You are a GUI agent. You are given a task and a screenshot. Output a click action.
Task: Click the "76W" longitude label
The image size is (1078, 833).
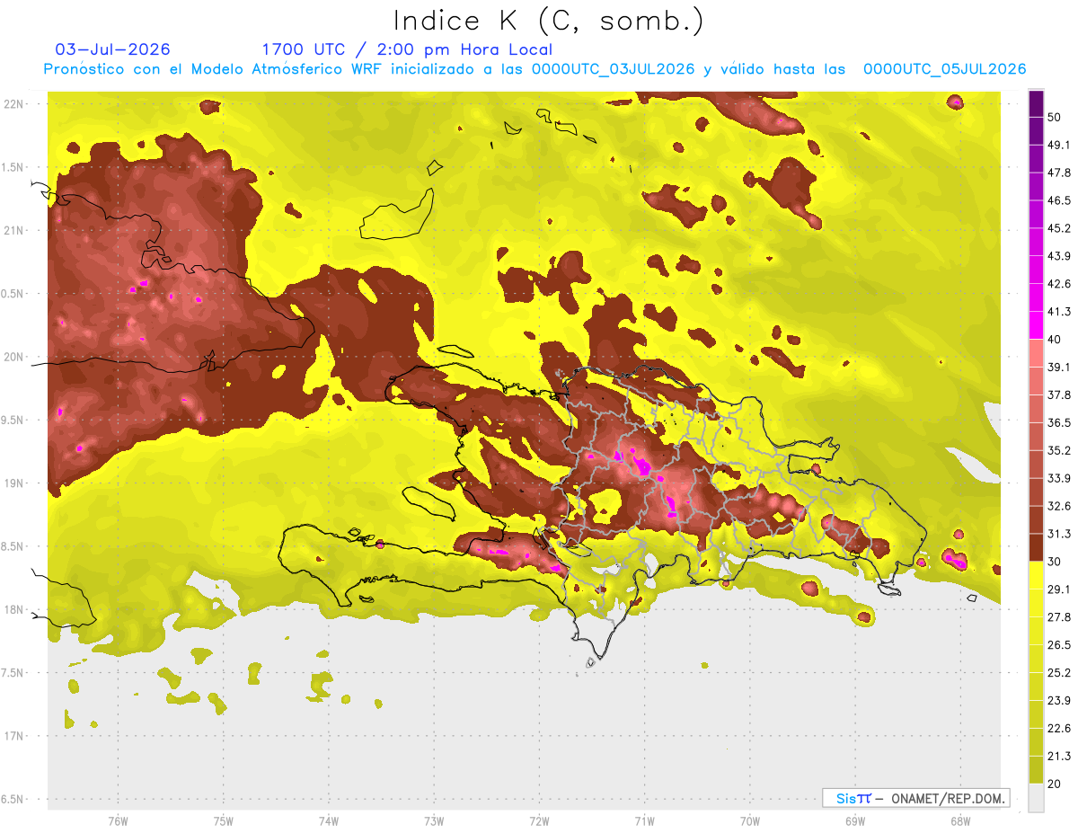(x=118, y=821)
